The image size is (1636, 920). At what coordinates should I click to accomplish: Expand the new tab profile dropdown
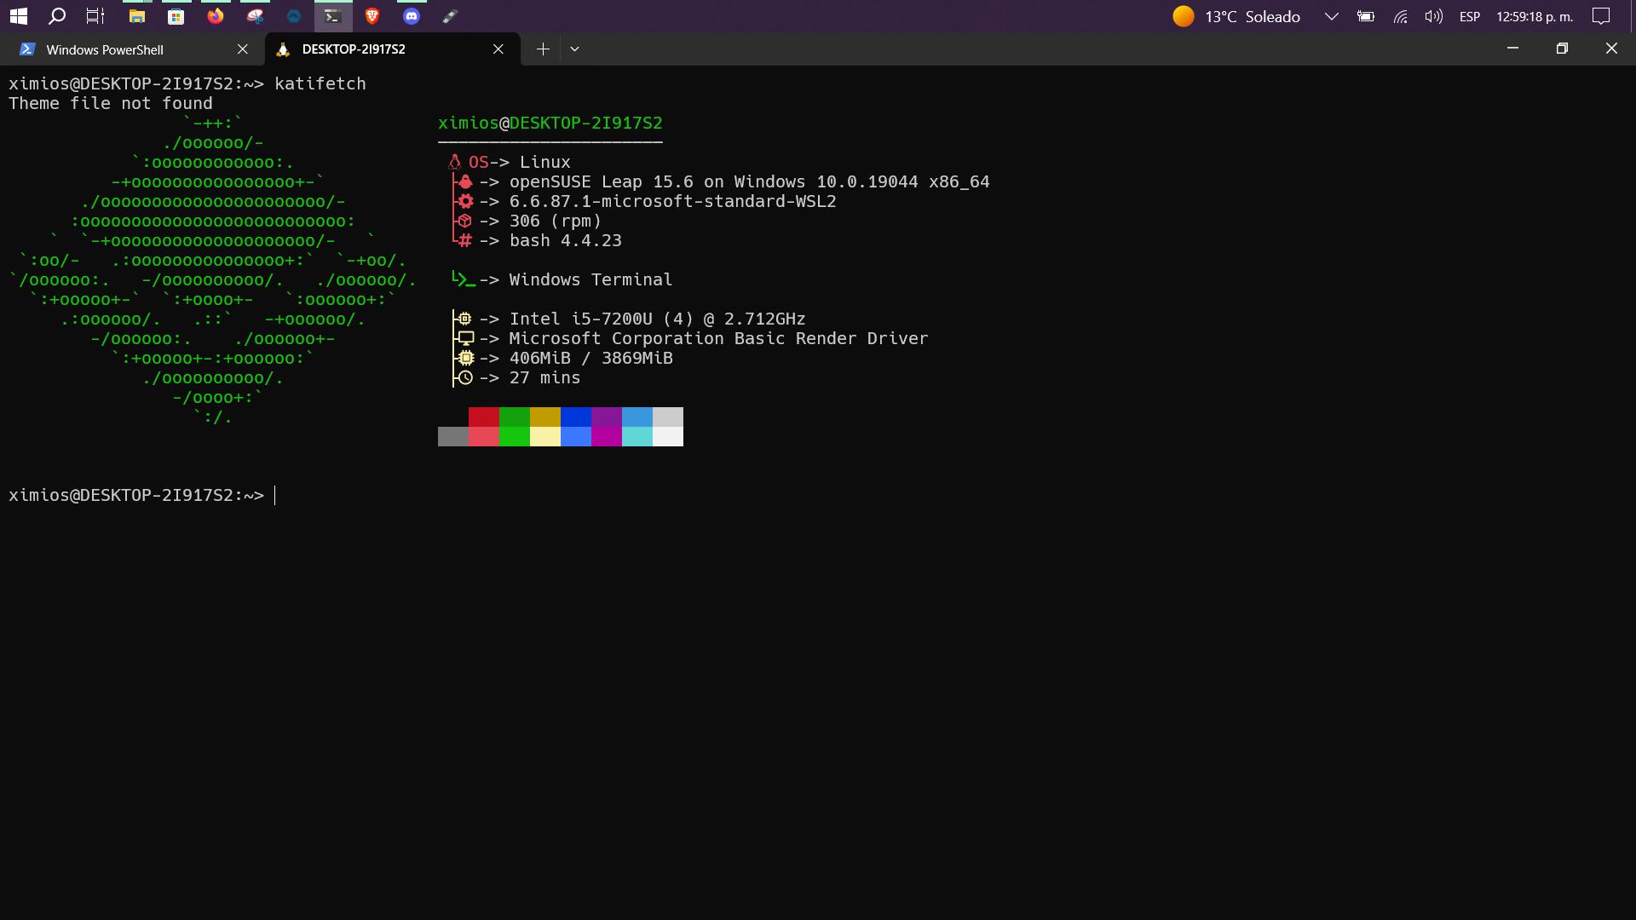click(x=574, y=49)
